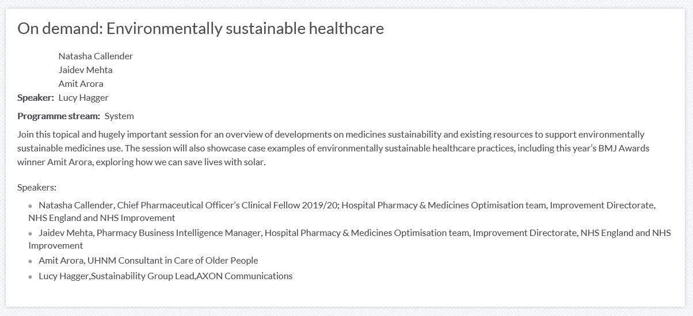Click Lucy Hagger AXON Communications bio line

165,276
